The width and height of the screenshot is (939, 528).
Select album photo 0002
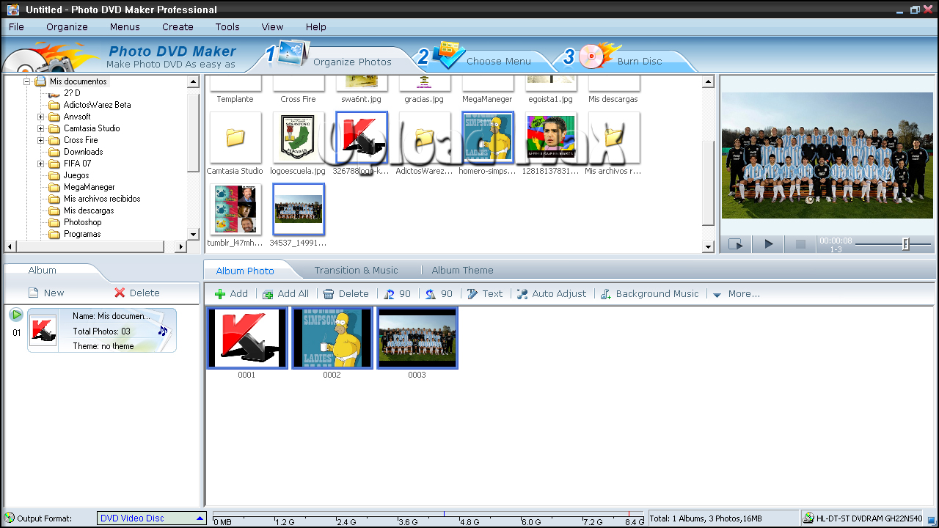[332, 338]
